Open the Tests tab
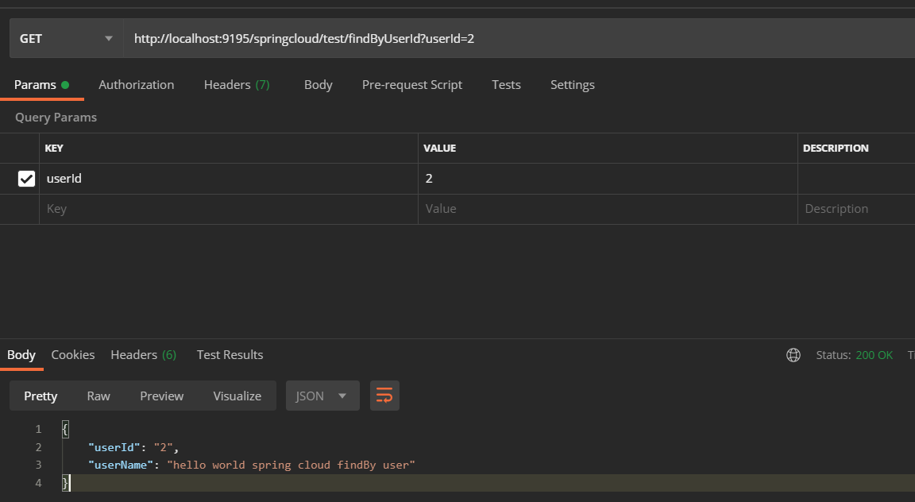Screen dimensions: 915x502 click(x=506, y=85)
